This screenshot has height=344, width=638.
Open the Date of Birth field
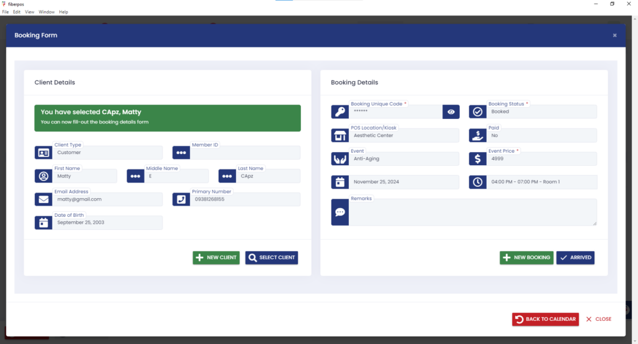coord(107,222)
